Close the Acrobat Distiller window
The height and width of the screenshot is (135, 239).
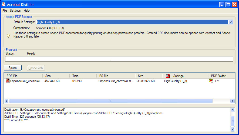point(234,4)
